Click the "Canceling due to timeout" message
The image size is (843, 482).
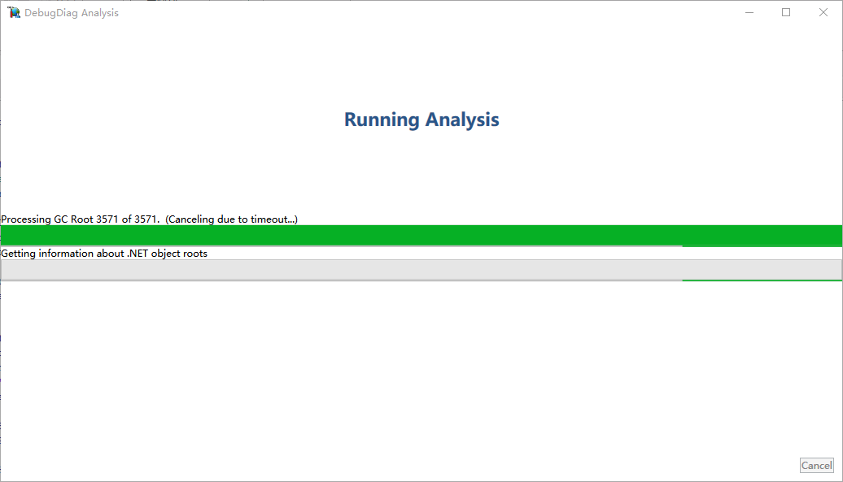point(231,219)
